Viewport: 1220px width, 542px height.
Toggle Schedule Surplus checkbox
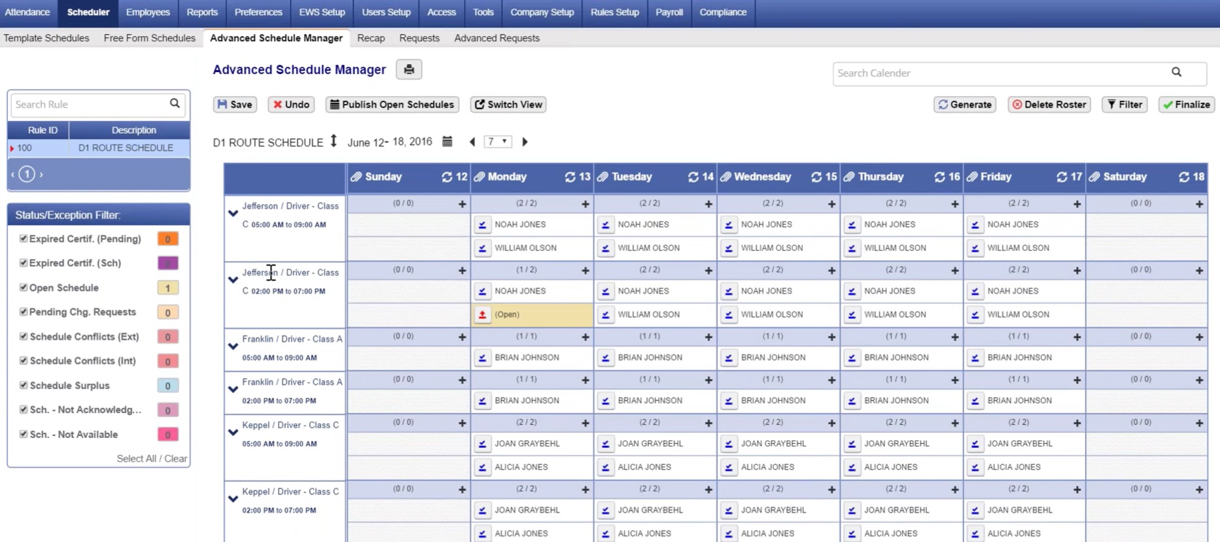point(24,385)
